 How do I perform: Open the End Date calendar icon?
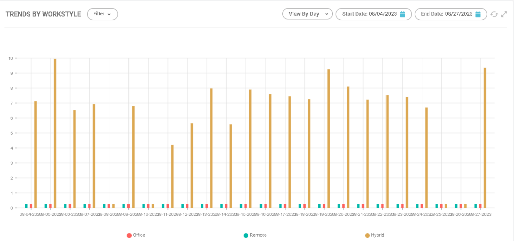pyautogui.click(x=478, y=14)
